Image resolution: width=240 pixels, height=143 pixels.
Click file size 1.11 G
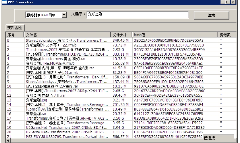point(118,132)
